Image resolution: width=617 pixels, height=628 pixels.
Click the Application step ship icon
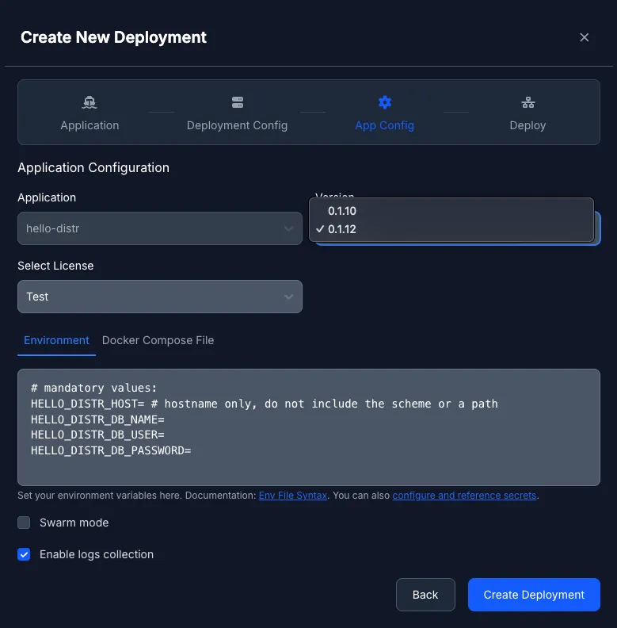tap(90, 102)
